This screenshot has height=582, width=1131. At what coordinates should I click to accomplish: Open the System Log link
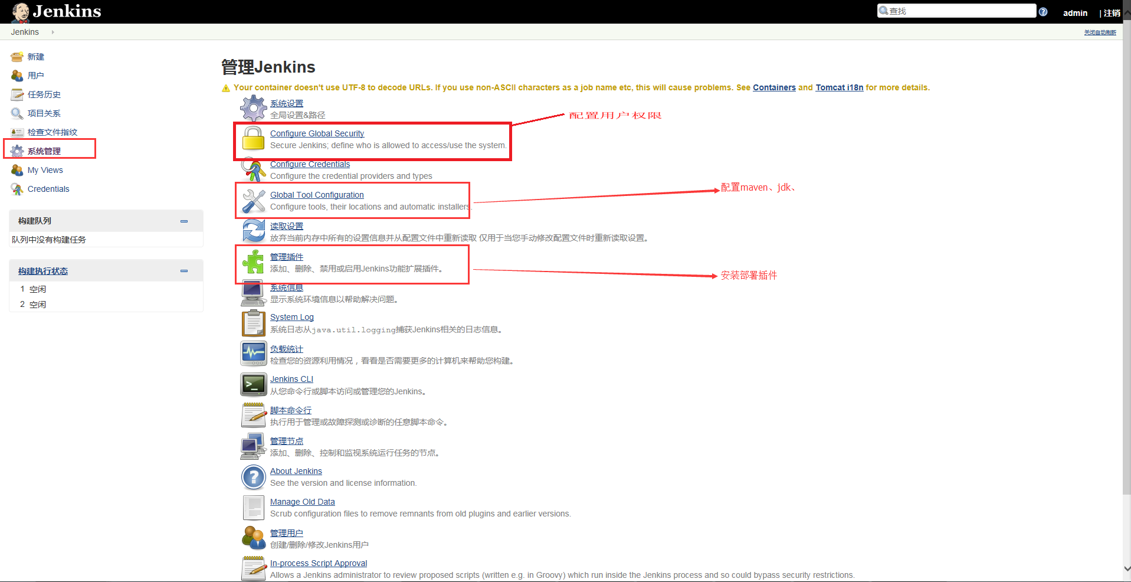(x=292, y=317)
